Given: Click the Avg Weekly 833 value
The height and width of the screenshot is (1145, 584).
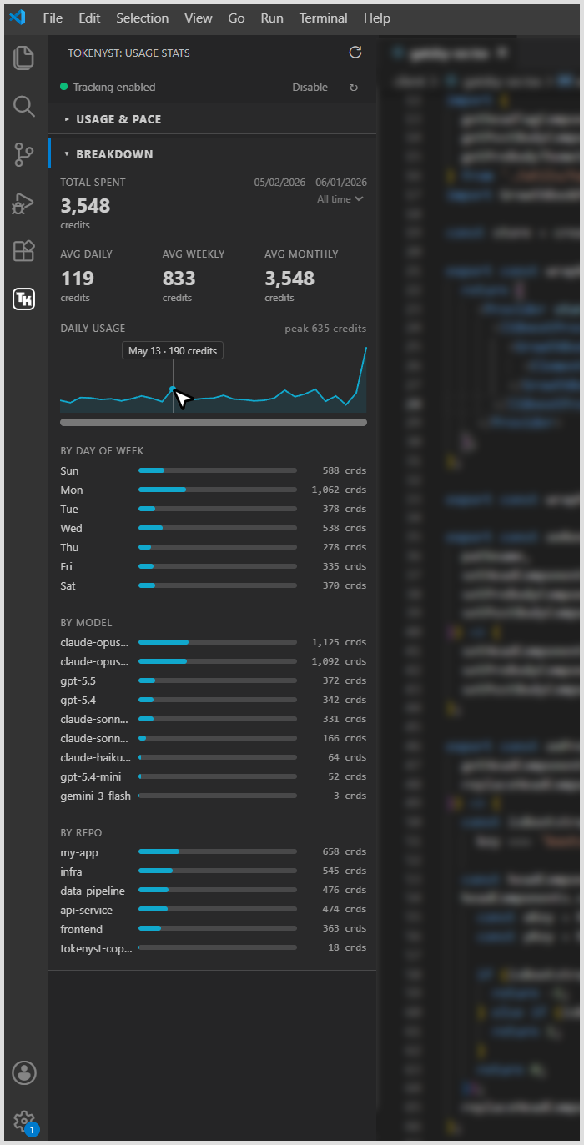Looking at the screenshot, I should (x=179, y=279).
